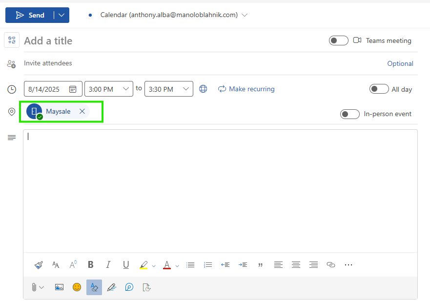Open the event category icon beside title
This screenshot has width=430, height=301.
(12, 40)
